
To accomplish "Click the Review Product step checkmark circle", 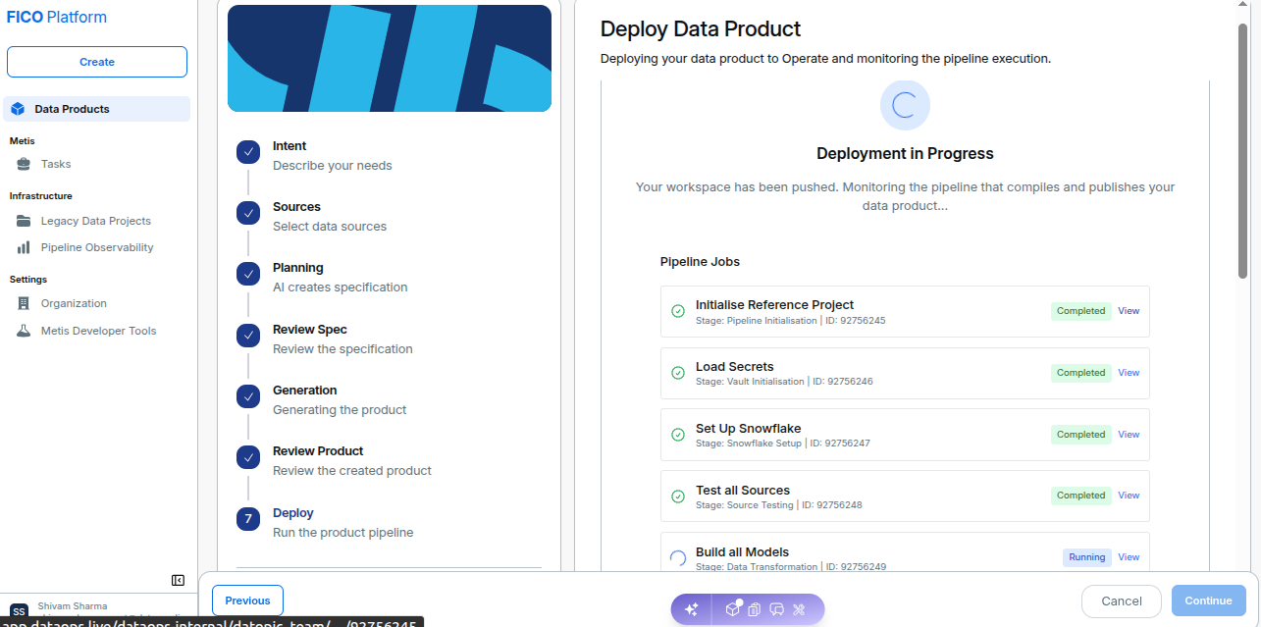I will tap(248, 457).
